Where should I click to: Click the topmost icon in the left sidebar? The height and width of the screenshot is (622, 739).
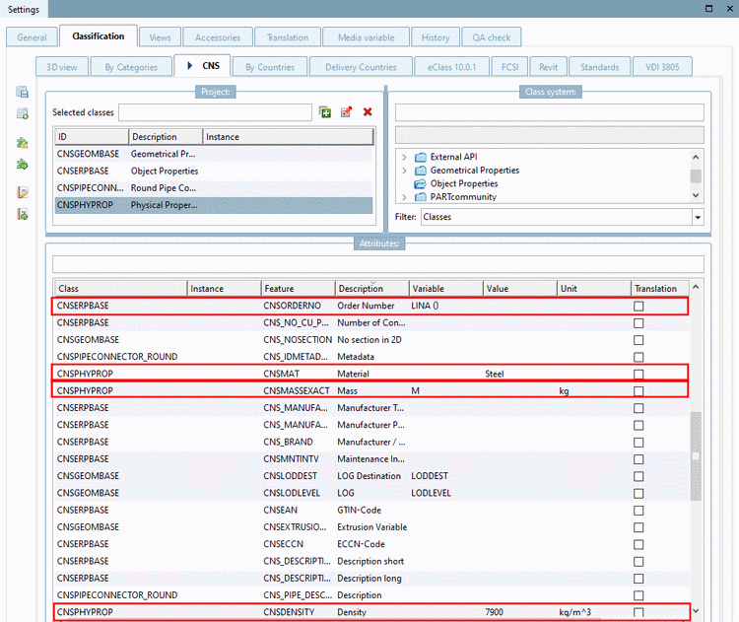click(x=22, y=92)
